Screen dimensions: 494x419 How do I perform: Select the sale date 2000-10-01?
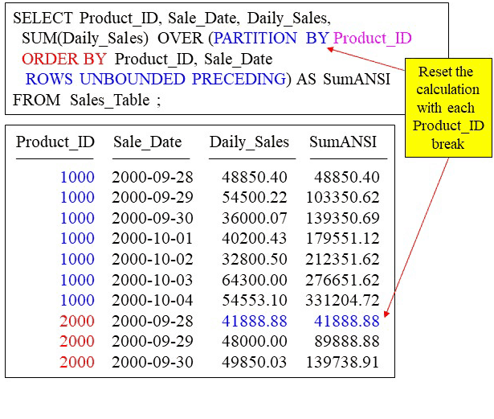150,238
